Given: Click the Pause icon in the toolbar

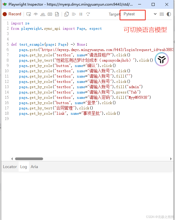Looking at the screenshot, I should 81,14.
